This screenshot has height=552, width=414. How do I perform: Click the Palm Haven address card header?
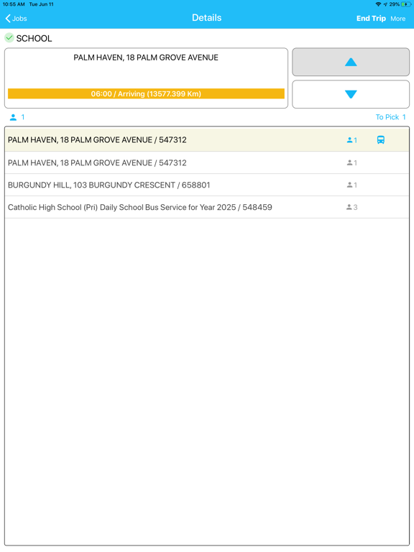pyautogui.click(x=146, y=57)
